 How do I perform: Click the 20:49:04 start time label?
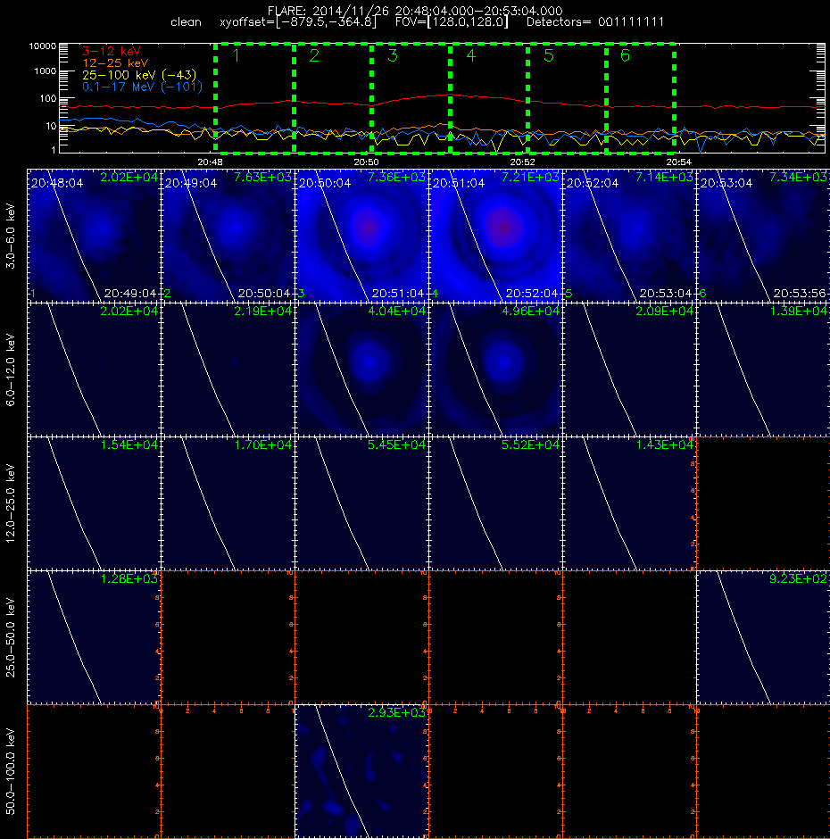click(x=191, y=184)
